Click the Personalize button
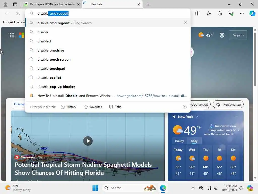 pos(228,104)
